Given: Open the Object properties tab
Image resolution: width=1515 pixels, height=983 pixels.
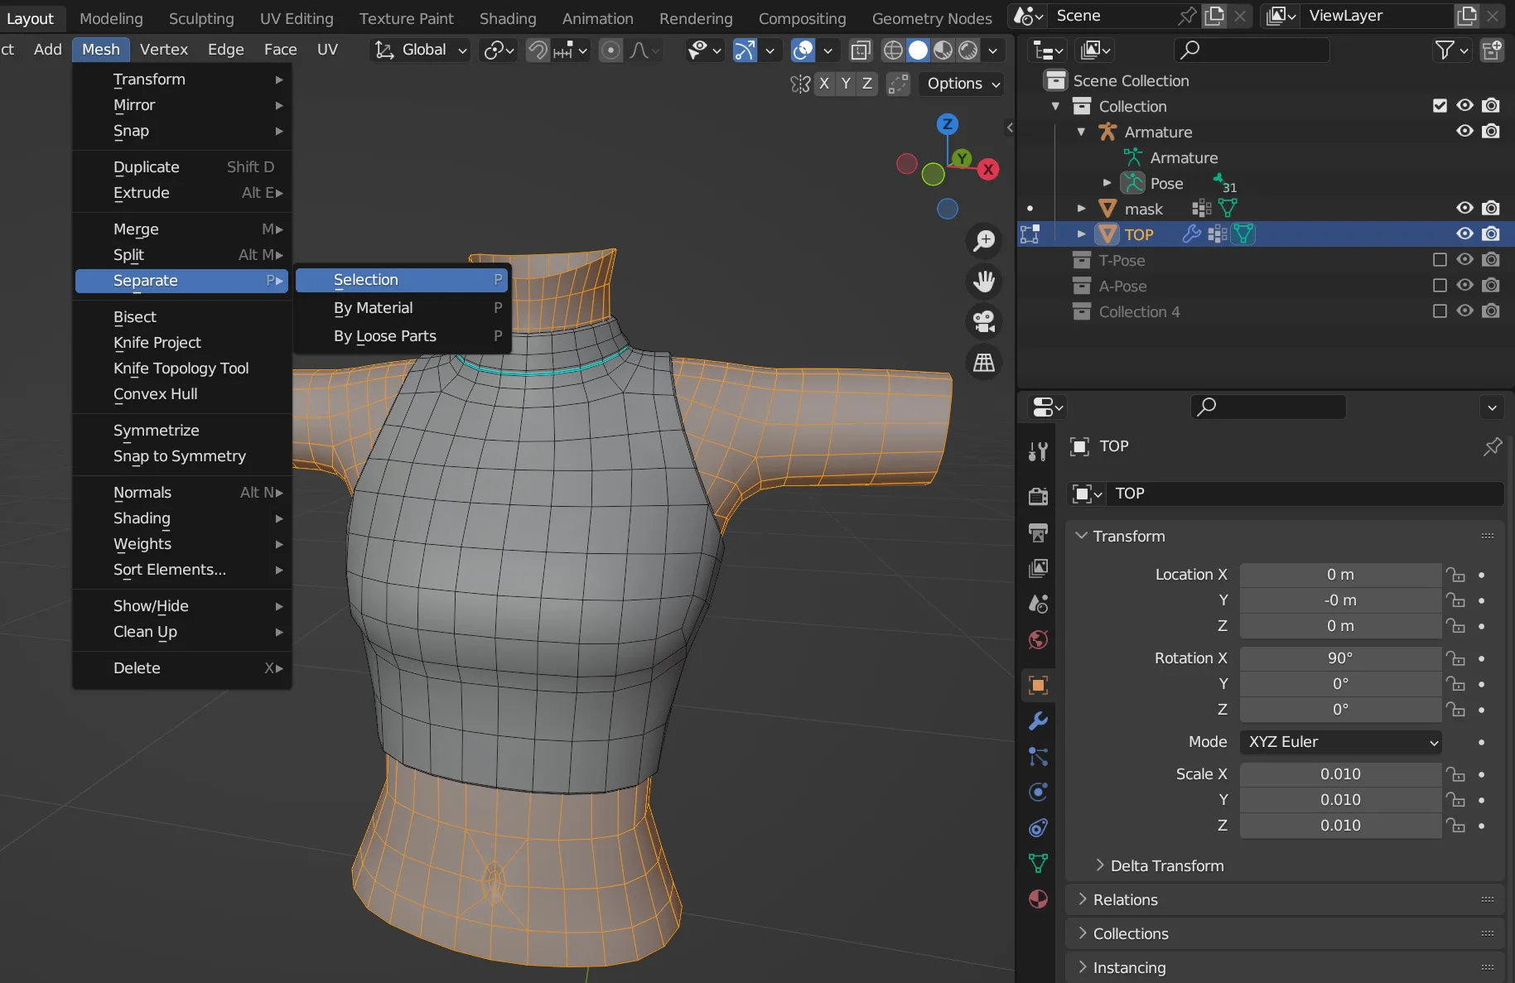Looking at the screenshot, I should coord(1038,685).
